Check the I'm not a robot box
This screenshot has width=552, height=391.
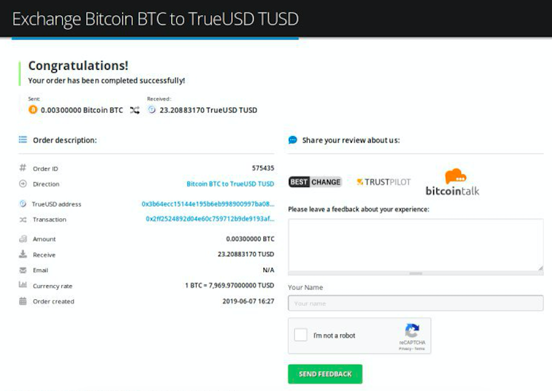tap(301, 335)
